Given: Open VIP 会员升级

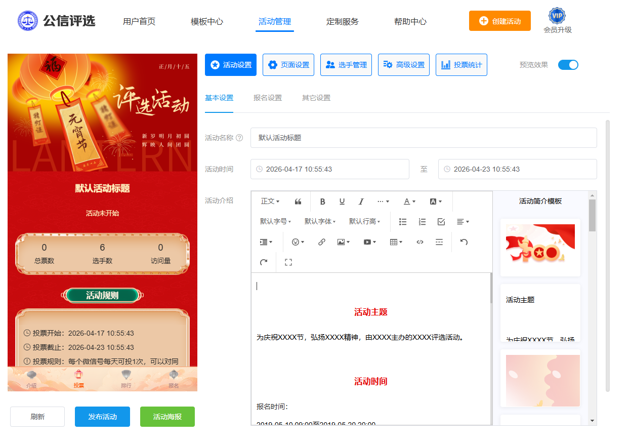Looking at the screenshot, I should [558, 21].
